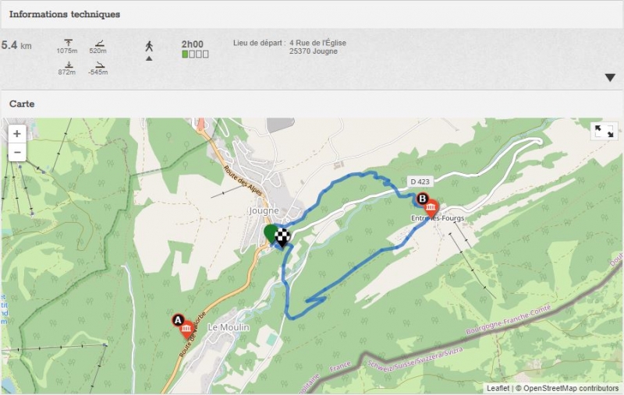This screenshot has height=395, width=624.
Task: Click the departure address 4 Rue de l'Église
Action: pyautogui.click(x=317, y=43)
